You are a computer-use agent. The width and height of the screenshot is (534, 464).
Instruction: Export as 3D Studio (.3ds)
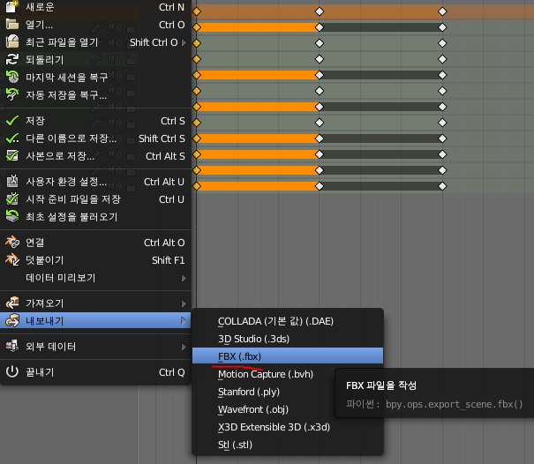pos(288,339)
